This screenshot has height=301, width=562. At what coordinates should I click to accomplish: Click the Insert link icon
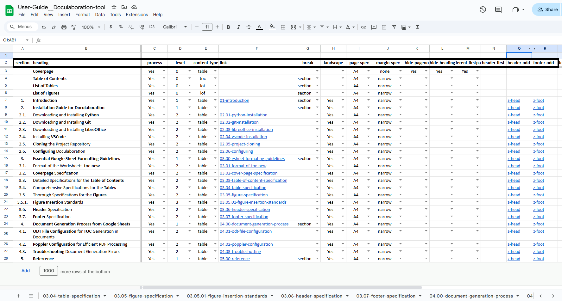coord(364,27)
